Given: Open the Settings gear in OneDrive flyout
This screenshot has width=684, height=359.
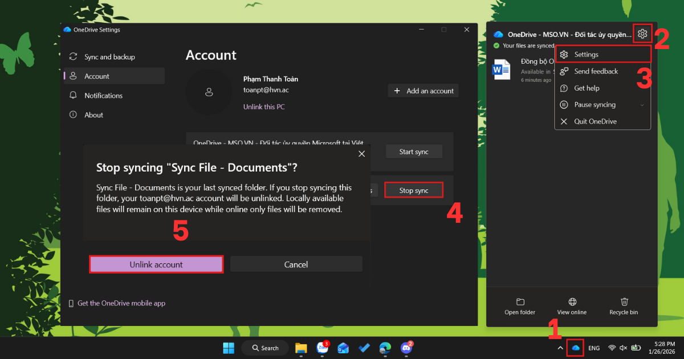Looking at the screenshot, I should (642, 33).
